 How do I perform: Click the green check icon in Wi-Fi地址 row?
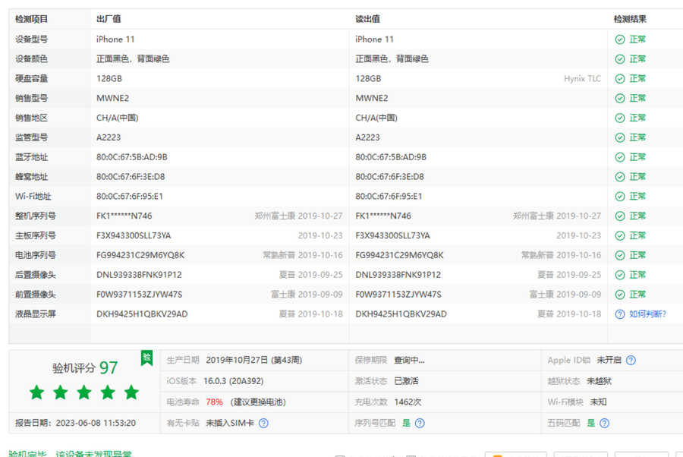pyautogui.click(x=620, y=197)
